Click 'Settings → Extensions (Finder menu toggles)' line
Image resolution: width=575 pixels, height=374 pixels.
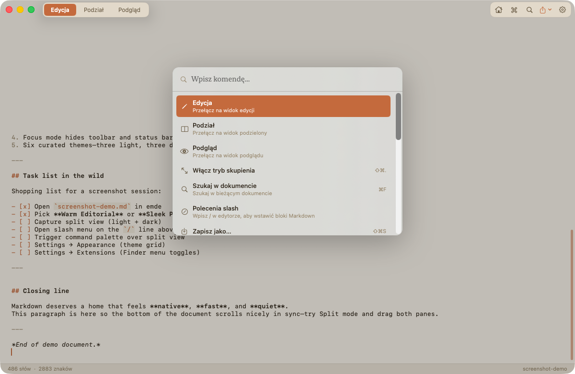[x=105, y=252]
